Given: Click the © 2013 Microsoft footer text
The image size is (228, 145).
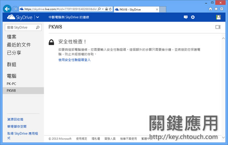Looking at the screenshot, I should coord(60,139).
